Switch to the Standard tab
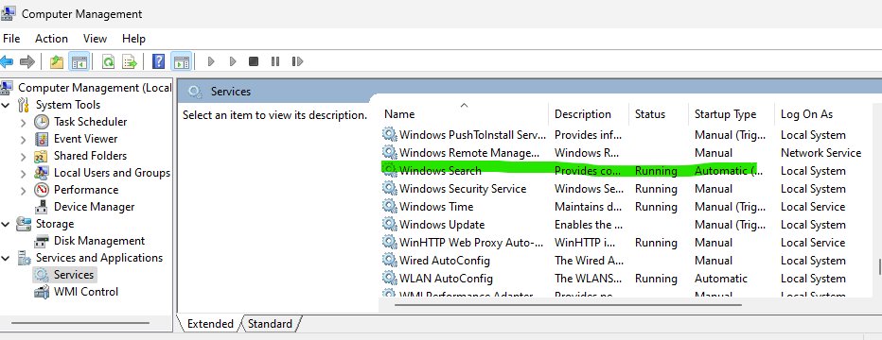The image size is (882, 340). tap(270, 324)
